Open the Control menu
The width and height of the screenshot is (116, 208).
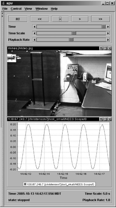[x=16, y=9]
